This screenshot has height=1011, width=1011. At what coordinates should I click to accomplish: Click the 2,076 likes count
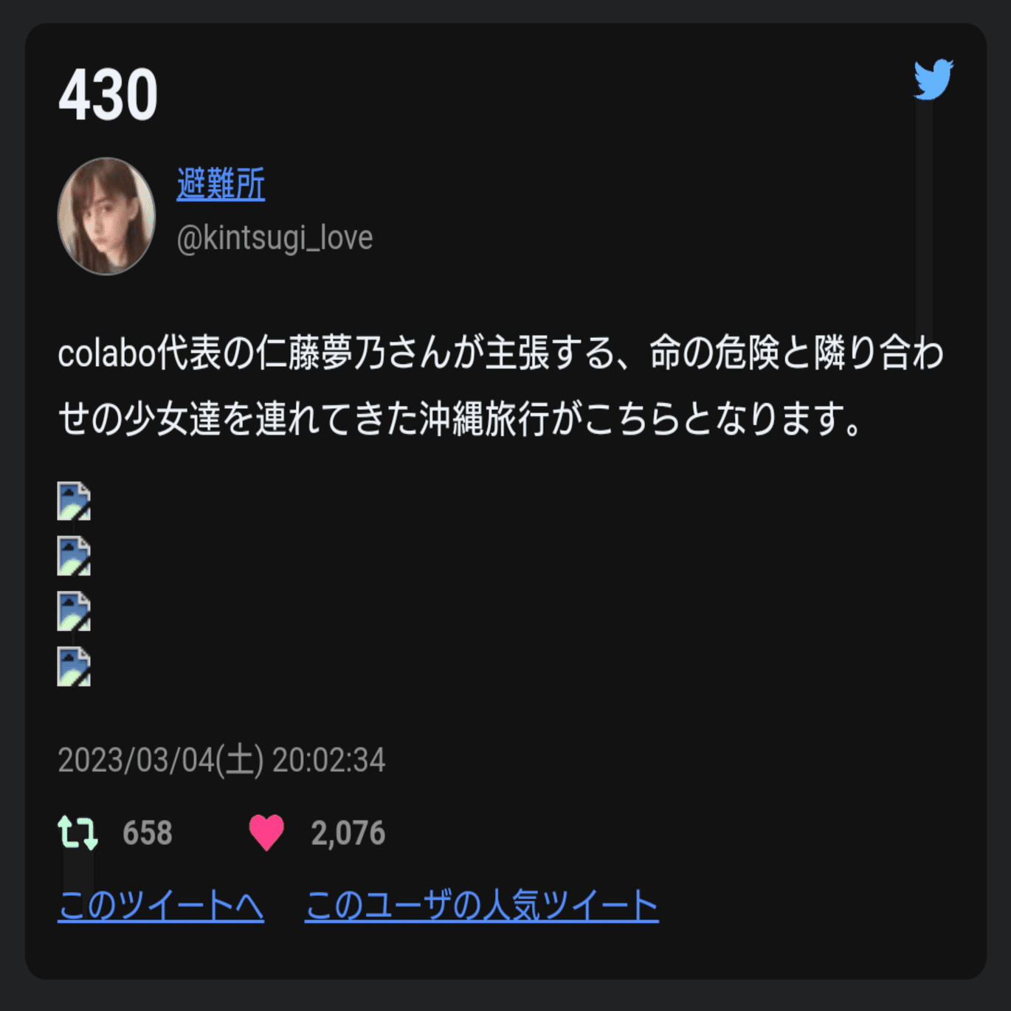(x=348, y=833)
